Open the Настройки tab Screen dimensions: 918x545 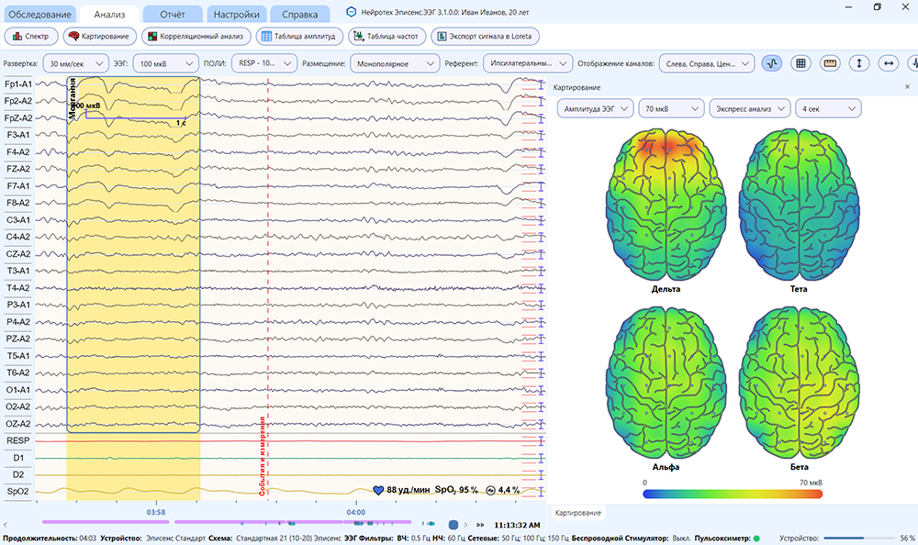236,14
